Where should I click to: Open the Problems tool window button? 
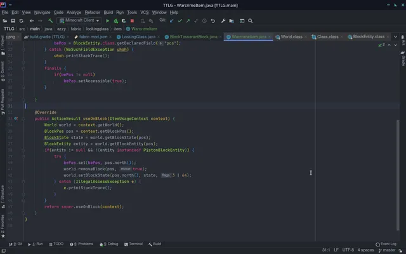82,244
